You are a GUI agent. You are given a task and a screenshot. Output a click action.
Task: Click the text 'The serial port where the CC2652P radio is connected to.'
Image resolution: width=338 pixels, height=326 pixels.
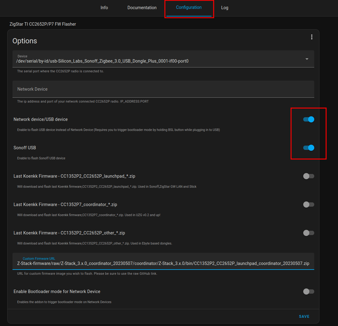(60, 71)
